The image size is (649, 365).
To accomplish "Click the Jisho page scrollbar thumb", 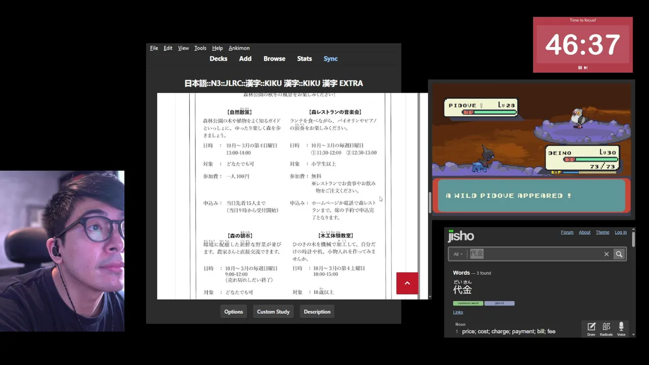I will (x=633, y=239).
